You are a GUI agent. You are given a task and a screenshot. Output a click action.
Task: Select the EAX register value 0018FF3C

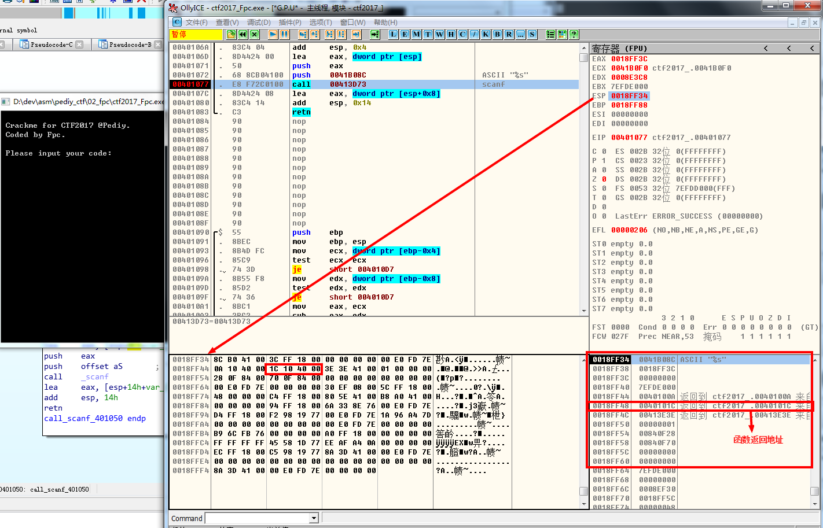tap(629, 59)
